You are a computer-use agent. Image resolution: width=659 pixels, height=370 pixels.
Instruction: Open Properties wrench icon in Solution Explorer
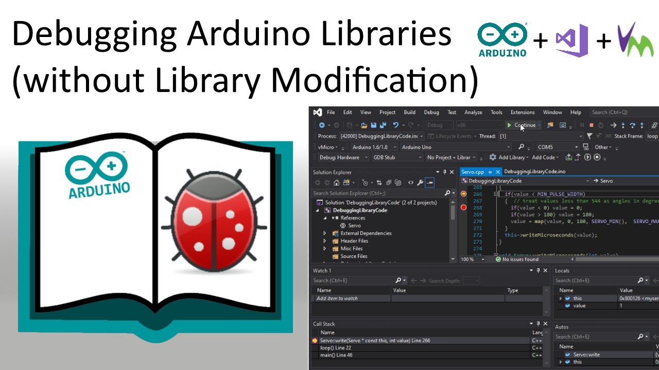click(420, 182)
